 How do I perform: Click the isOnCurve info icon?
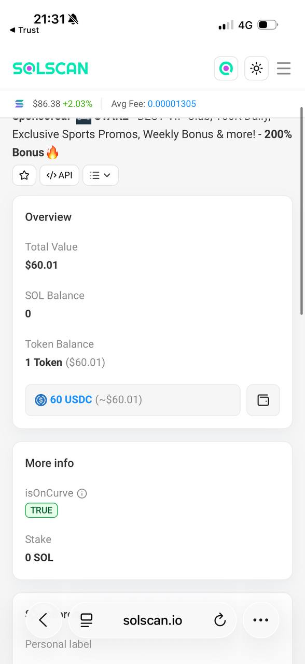pos(82,493)
